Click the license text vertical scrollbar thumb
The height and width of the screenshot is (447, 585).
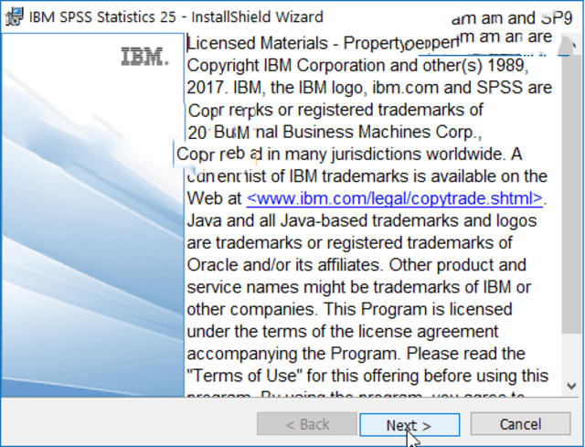569,194
